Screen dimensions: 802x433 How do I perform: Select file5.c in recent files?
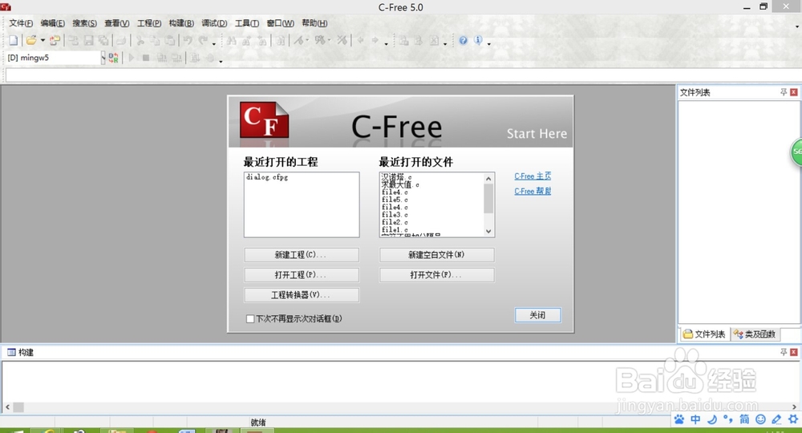[x=395, y=200]
